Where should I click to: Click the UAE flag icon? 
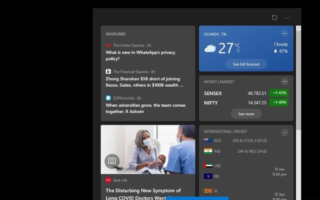[208, 166]
